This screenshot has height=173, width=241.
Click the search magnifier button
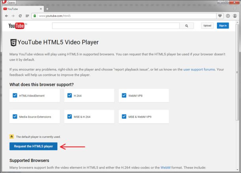point(187,26)
